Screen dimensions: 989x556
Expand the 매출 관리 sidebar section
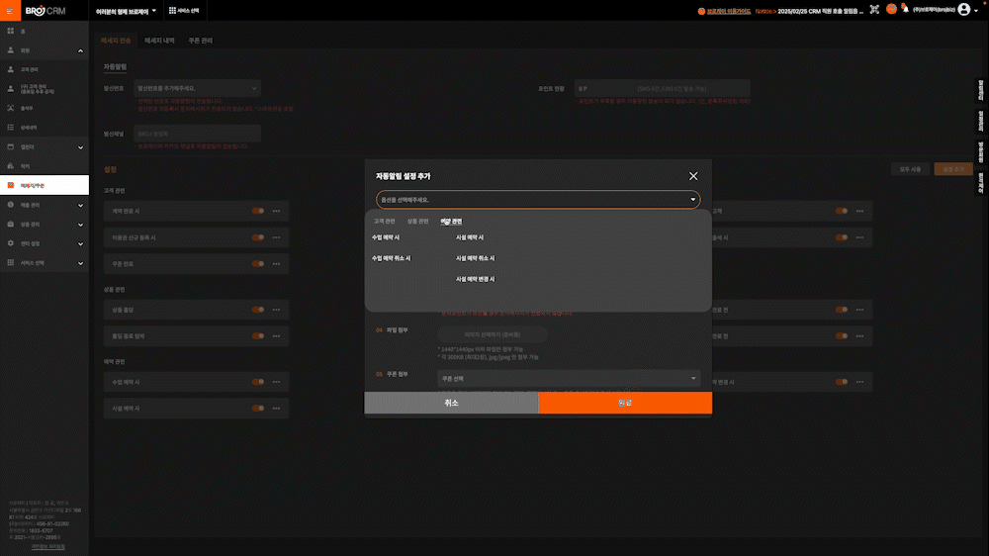(80, 205)
